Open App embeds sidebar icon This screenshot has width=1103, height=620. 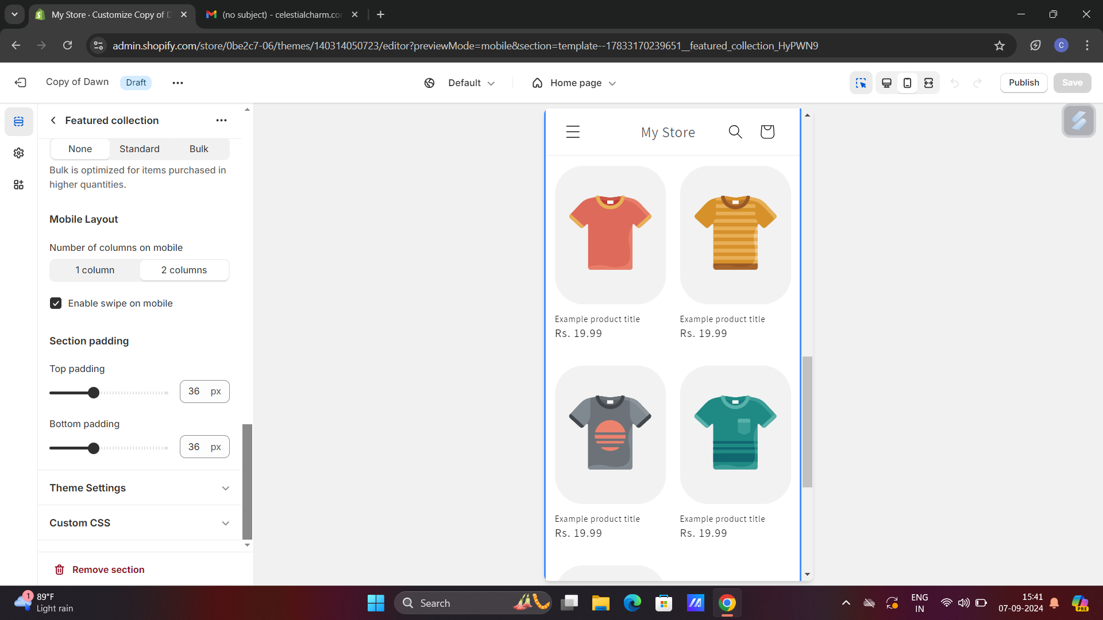[18, 185]
